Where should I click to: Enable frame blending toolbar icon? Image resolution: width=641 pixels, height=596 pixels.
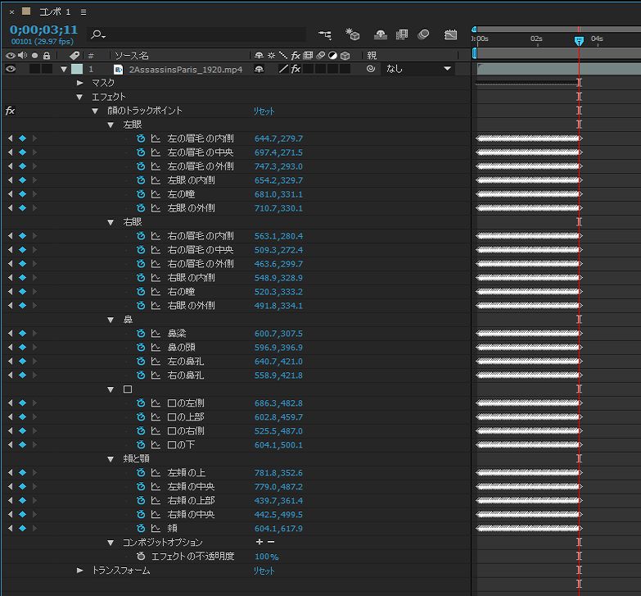point(402,34)
